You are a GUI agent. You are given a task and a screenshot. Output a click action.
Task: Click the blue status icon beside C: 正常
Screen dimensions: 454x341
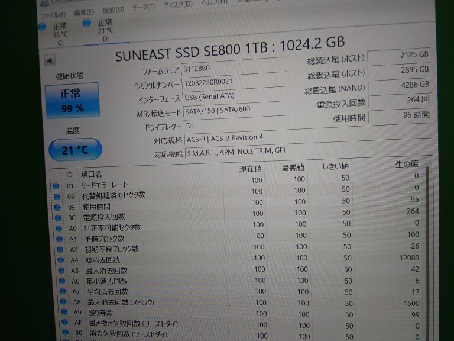pyautogui.click(x=43, y=27)
